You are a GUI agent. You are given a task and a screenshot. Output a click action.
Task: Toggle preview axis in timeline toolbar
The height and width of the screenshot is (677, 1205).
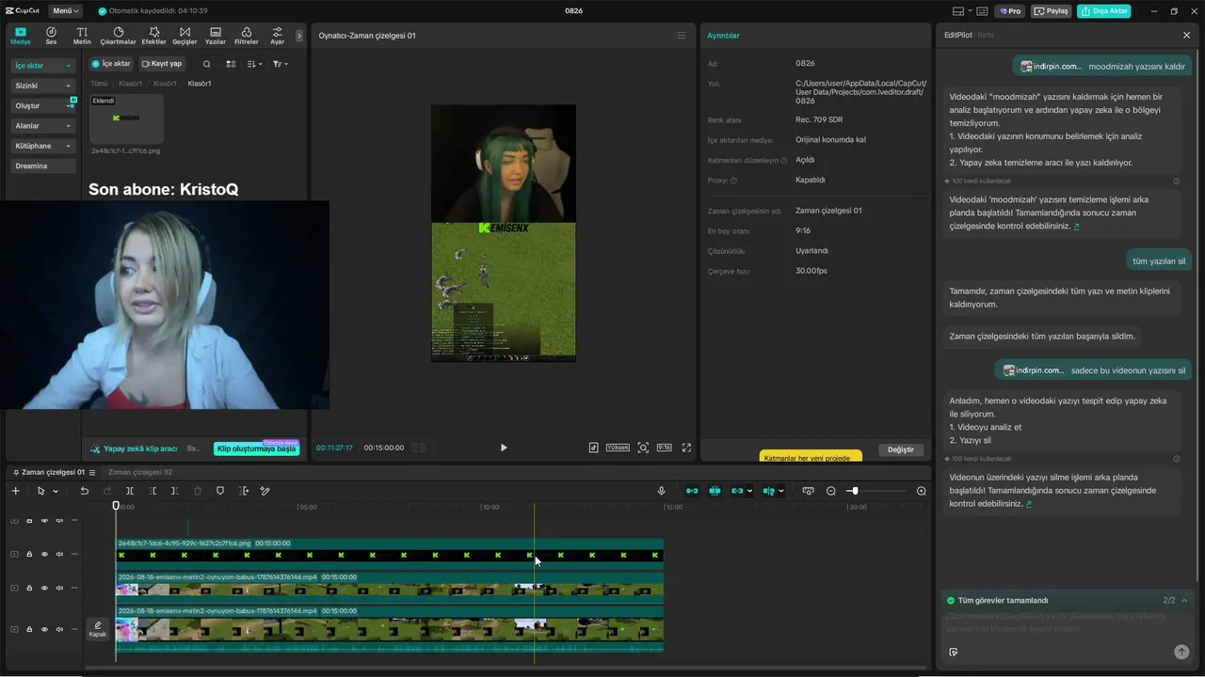click(769, 491)
